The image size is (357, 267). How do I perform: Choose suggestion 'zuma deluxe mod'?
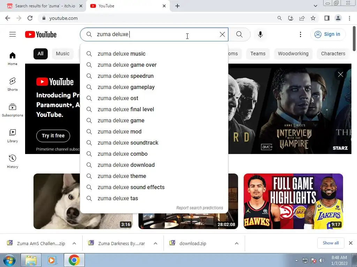click(154, 132)
